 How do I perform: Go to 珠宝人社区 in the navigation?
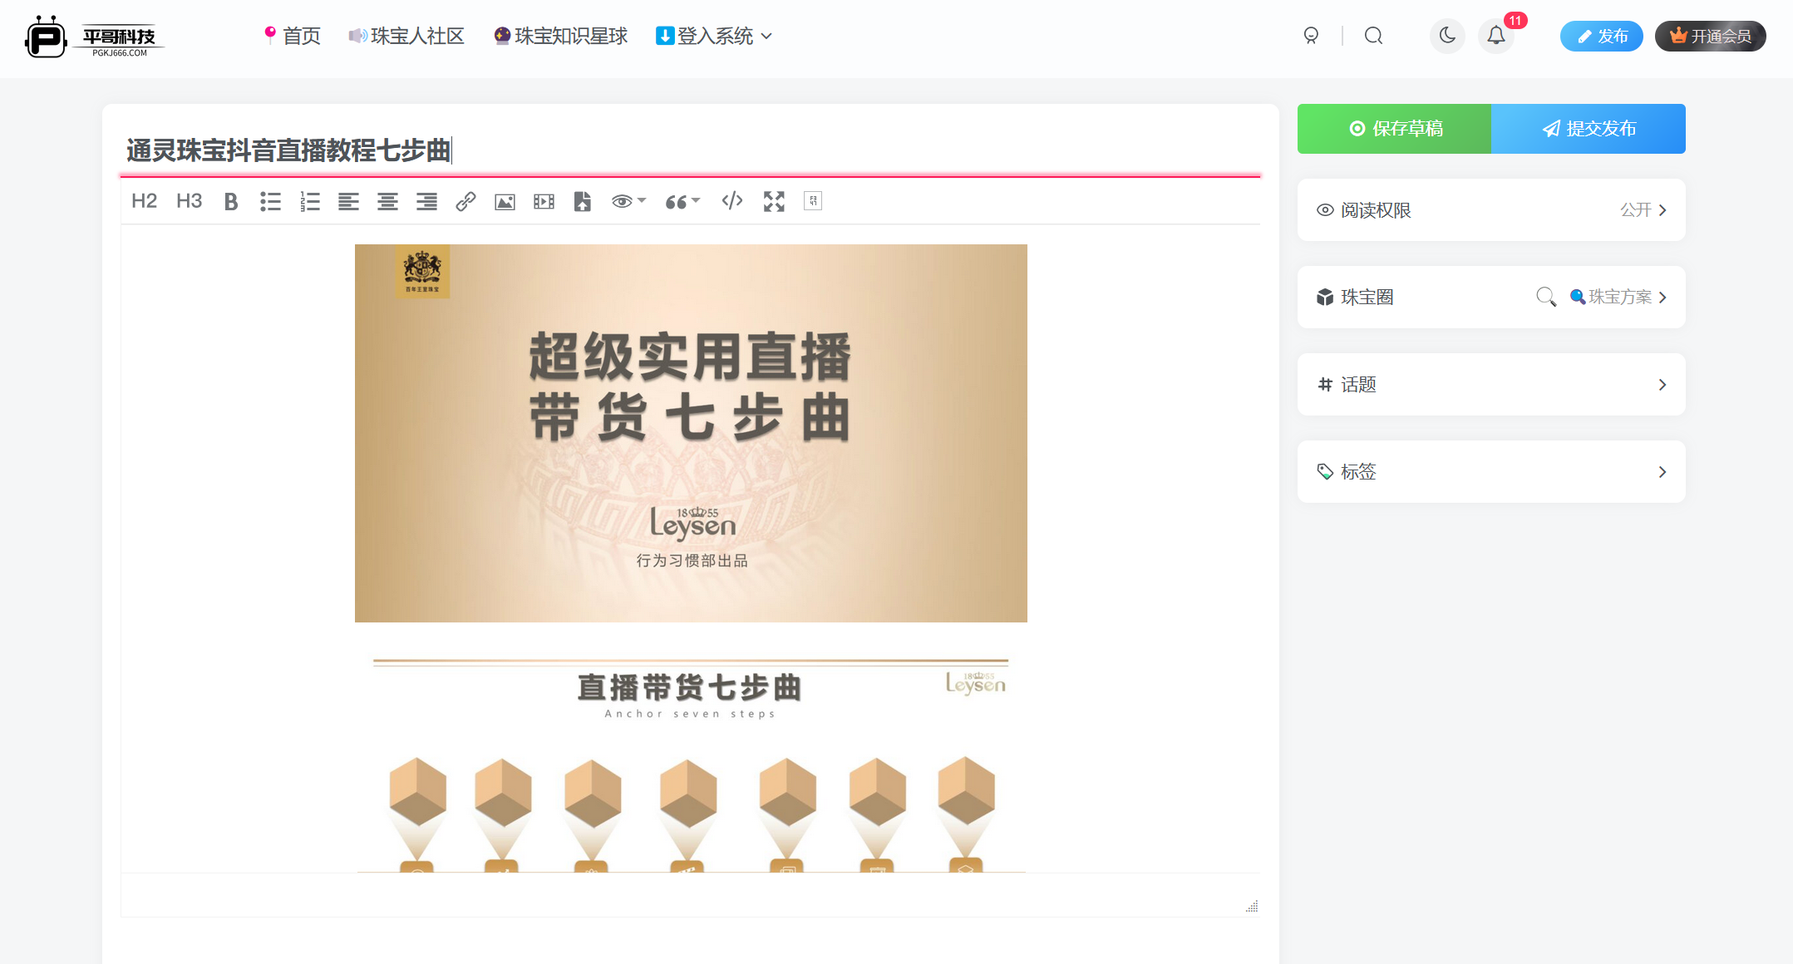coord(406,36)
